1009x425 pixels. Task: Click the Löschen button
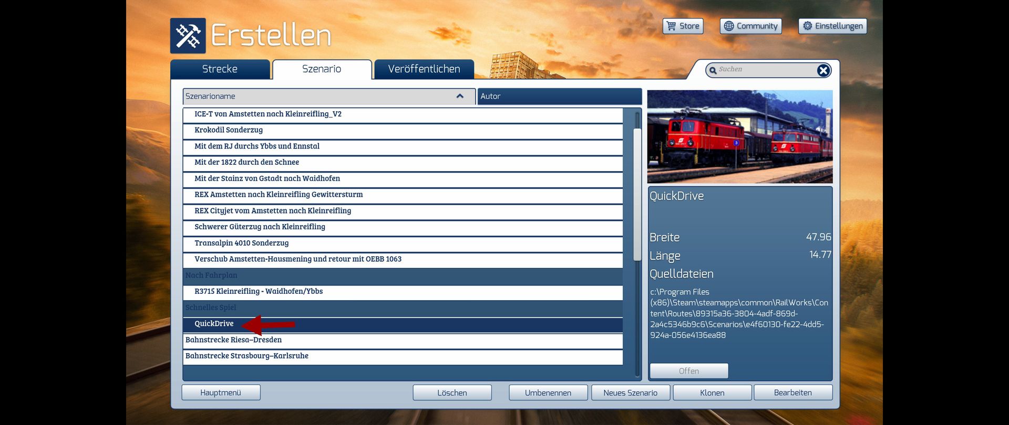(x=452, y=392)
